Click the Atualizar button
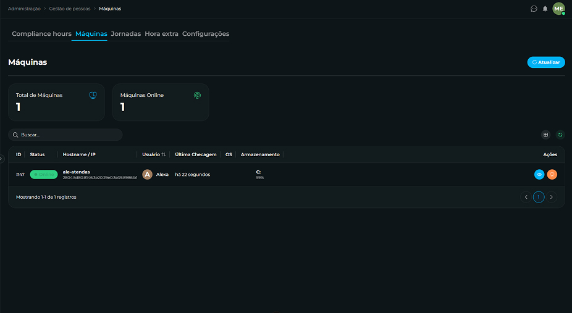The height and width of the screenshot is (313, 572). tap(546, 62)
